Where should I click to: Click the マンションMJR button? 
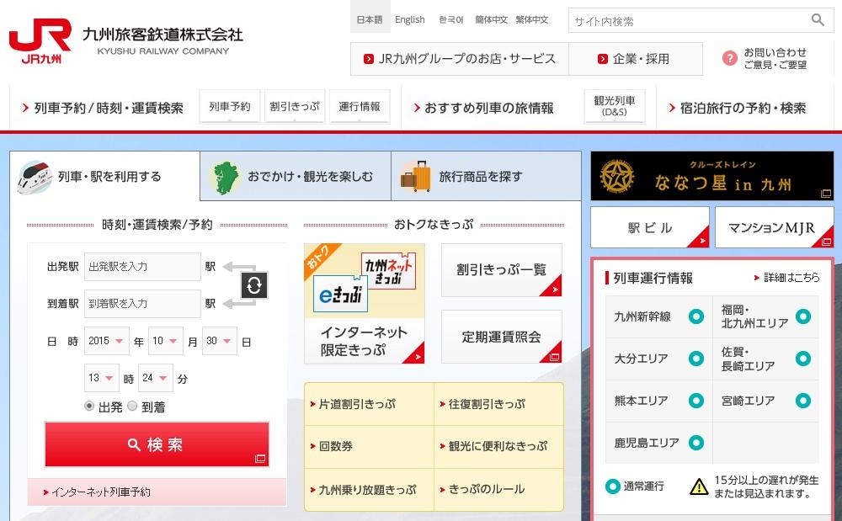(x=775, y=227)
